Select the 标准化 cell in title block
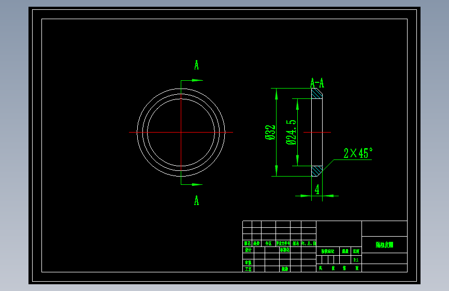The width and height of the screenshot is (449, 291). (x=285, y=250)
